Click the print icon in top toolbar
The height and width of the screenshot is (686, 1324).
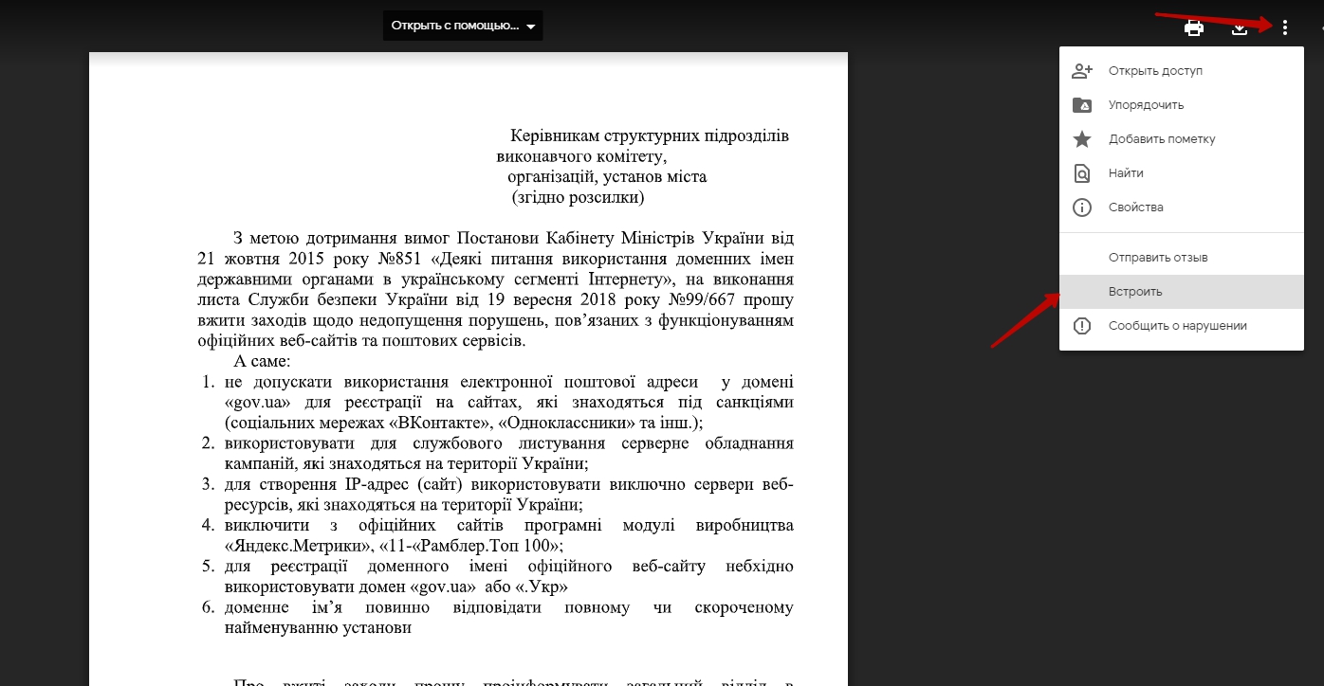(x=1194, y=27)
